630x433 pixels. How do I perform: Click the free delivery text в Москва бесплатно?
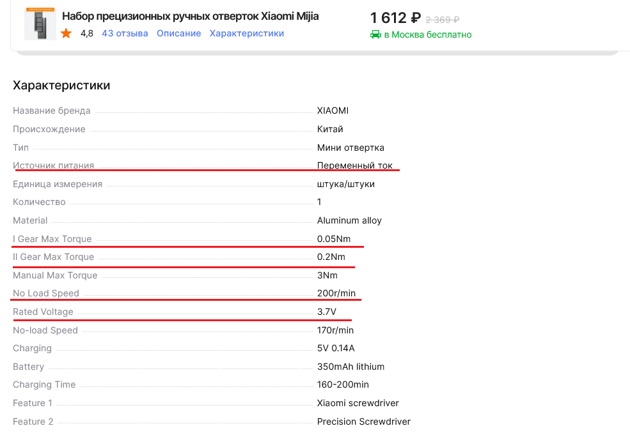point(427,34)
